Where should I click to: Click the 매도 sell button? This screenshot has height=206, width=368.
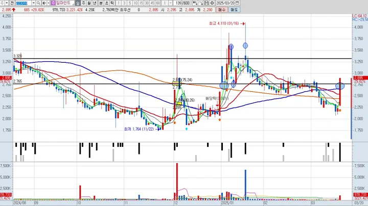(x=234, y=10)
